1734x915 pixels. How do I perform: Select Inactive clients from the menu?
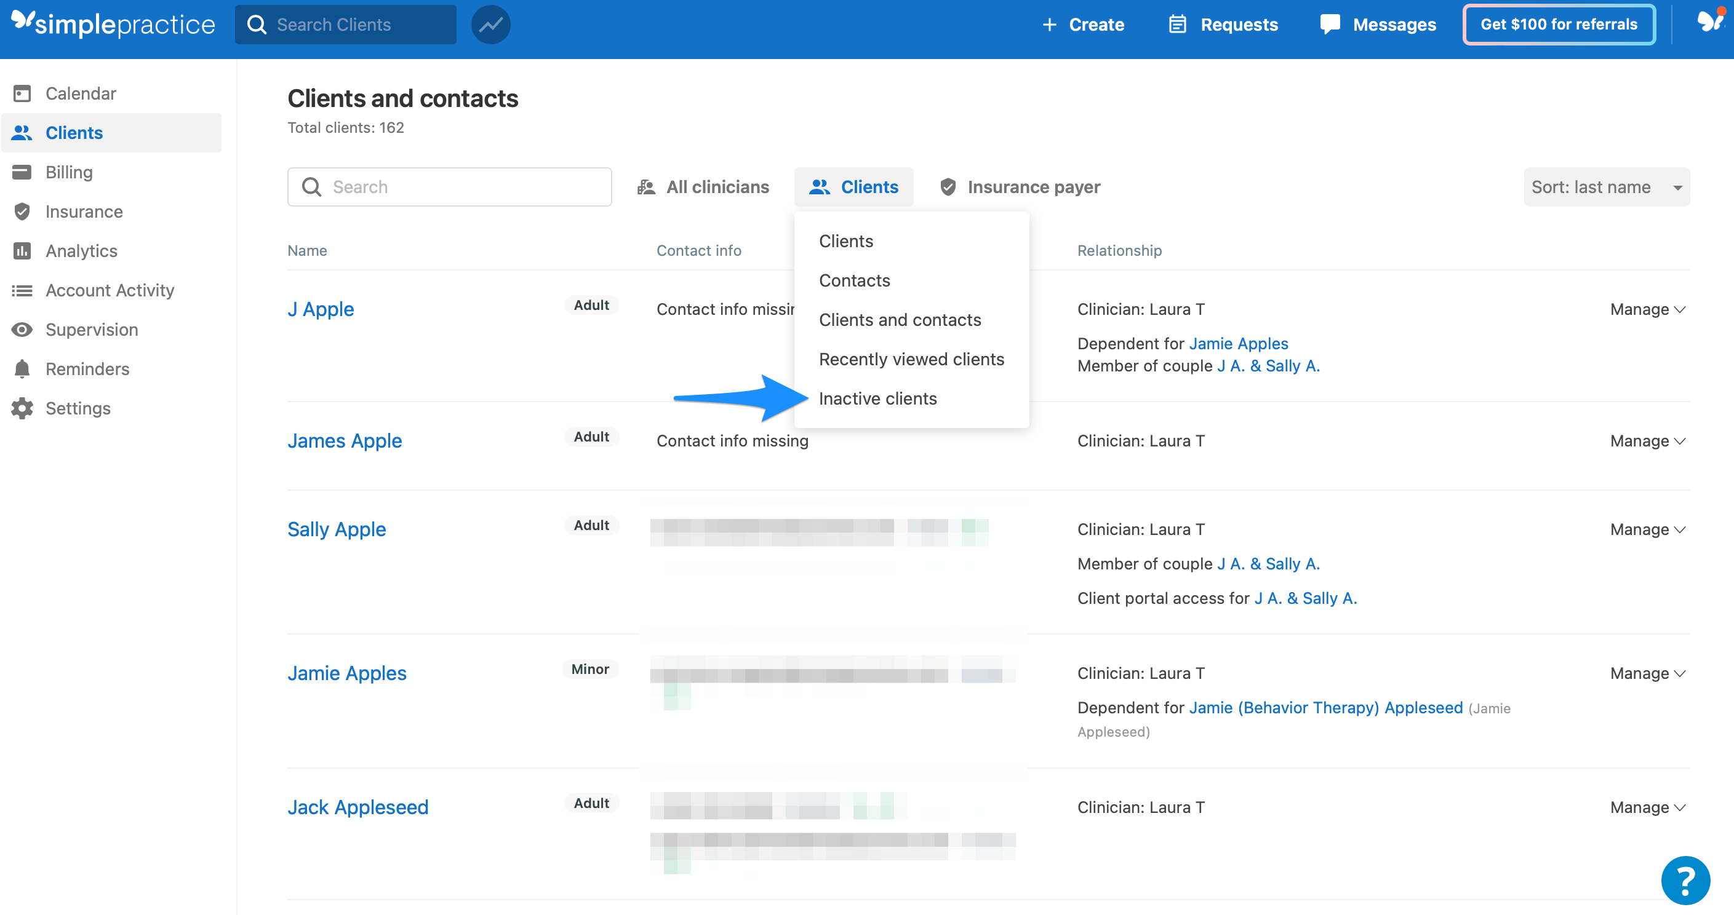pyautogui.click(x=877, y=398)
